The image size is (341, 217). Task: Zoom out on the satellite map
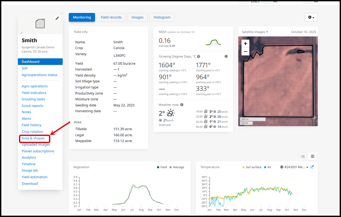coord(245,51)
